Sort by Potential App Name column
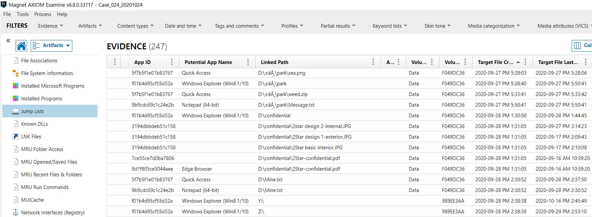592x217 pixels. (x=208, y=62)
